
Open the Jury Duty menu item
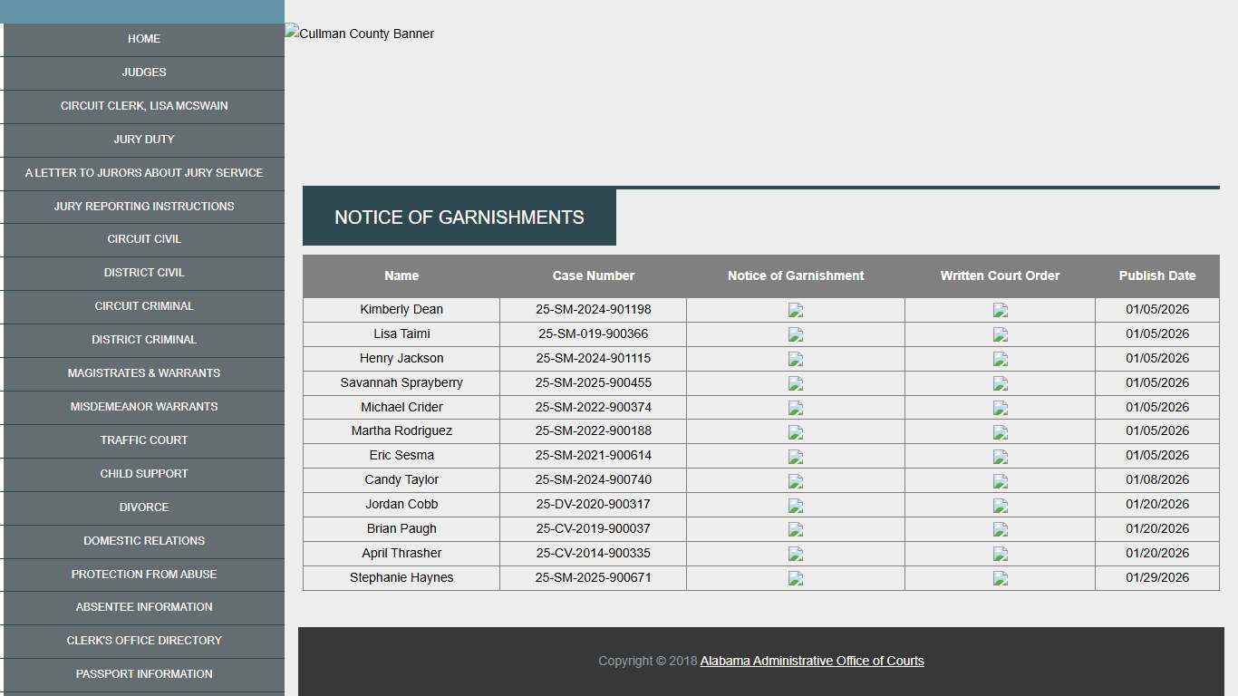tap(144, 140)
